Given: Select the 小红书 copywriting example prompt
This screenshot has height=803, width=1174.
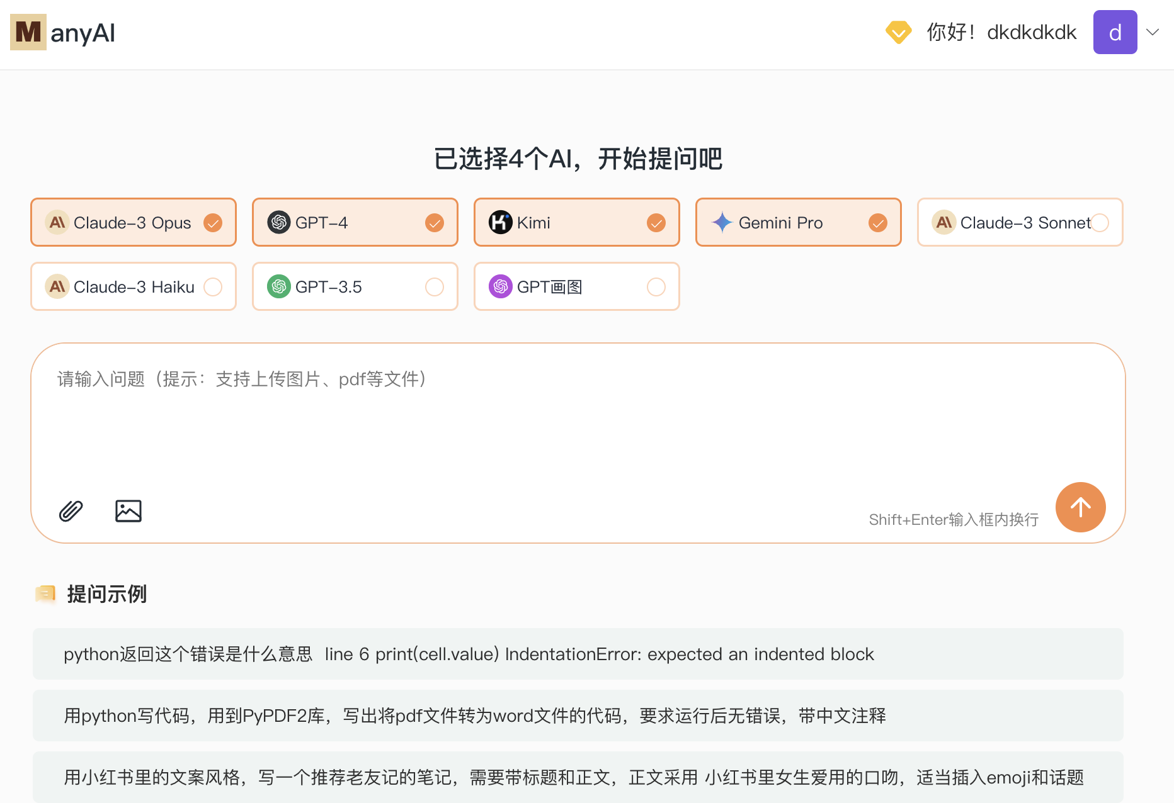Looking at the screenshot, I should click(x=578, y=777).
